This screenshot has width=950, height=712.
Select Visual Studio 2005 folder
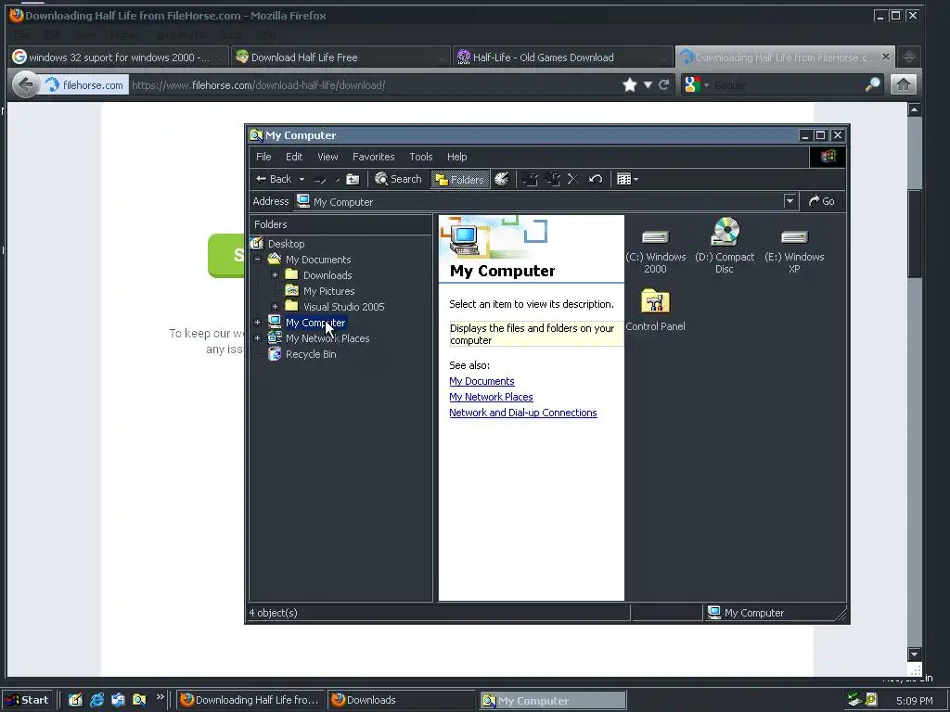tap(343, 307)
